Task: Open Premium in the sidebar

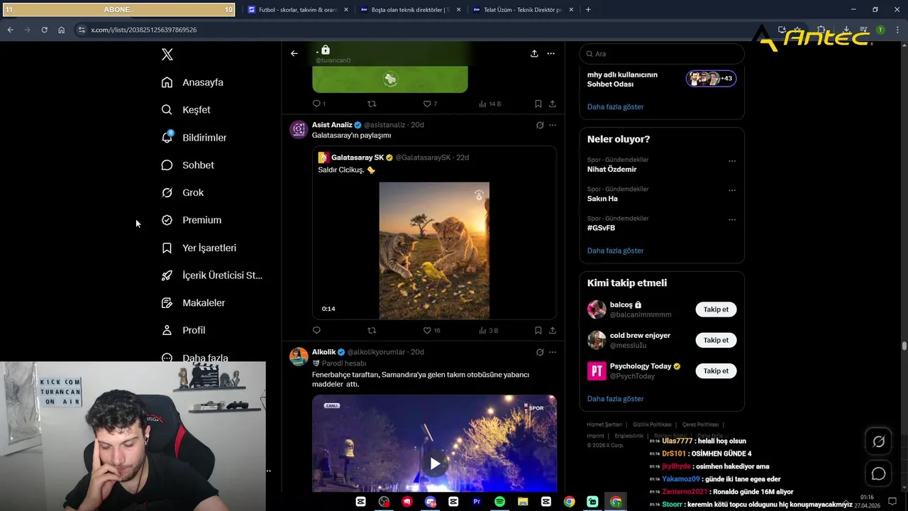Action: pos(201,220)
